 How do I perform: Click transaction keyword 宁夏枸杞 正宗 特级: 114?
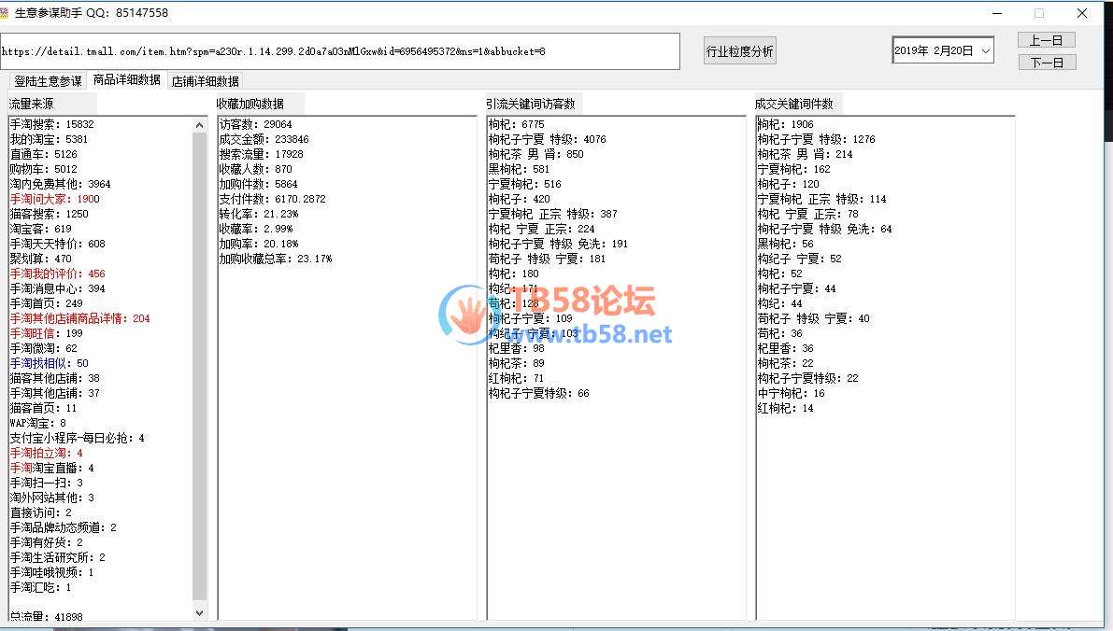point(822,199)
